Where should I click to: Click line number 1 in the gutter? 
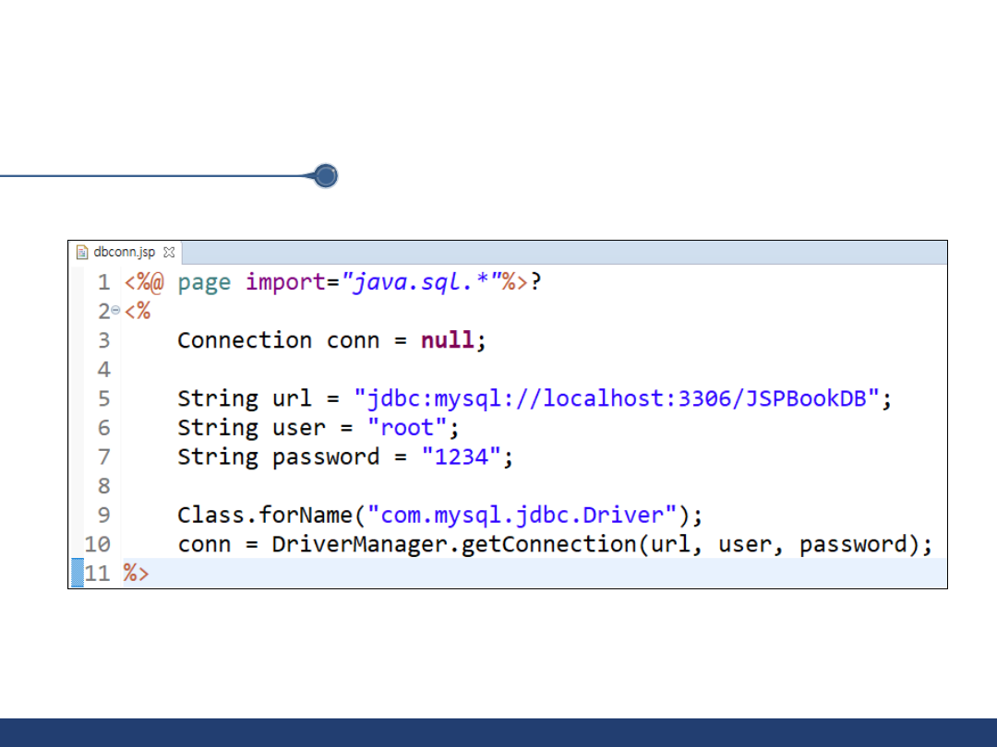(x=103, y=282)
